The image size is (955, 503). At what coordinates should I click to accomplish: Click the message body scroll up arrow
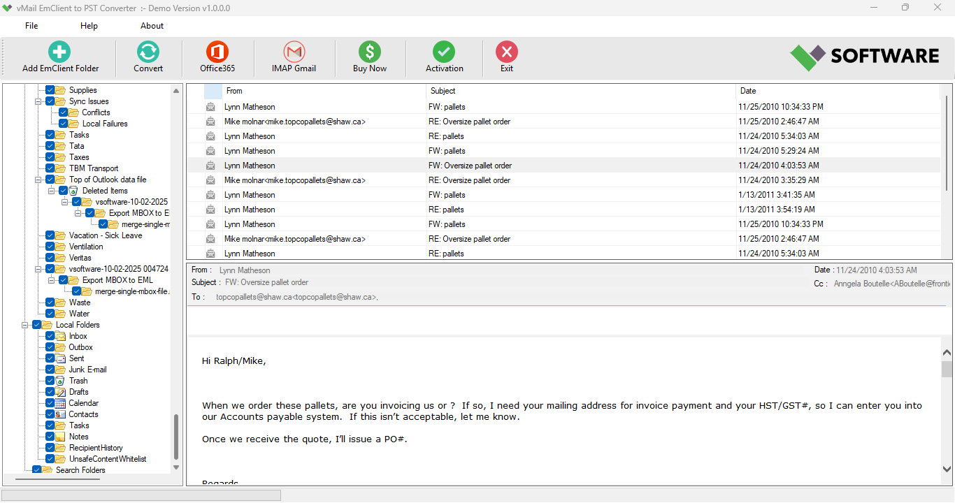click(947, 354)
